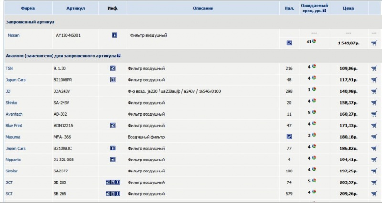View photo icon for Blue Print ADN12215
The height and width of the screenshot is (203, 382).
pos(113,125)
